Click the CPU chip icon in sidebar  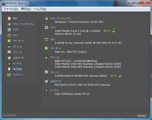coord(9,30)
